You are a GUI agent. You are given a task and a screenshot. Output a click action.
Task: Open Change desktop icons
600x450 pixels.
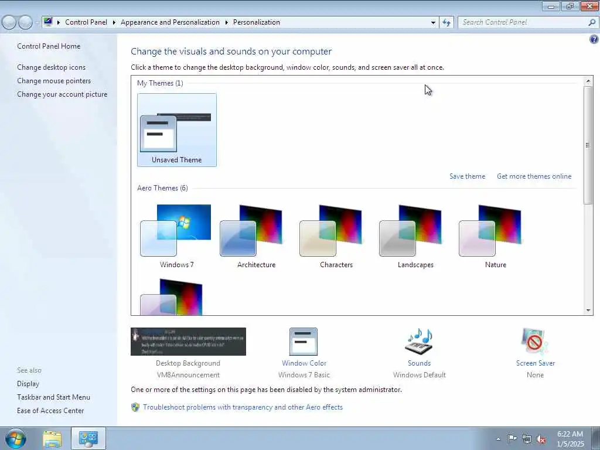(x=52, y=67)
